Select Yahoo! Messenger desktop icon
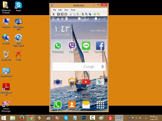Screen dimensions: 162x121 6,106
